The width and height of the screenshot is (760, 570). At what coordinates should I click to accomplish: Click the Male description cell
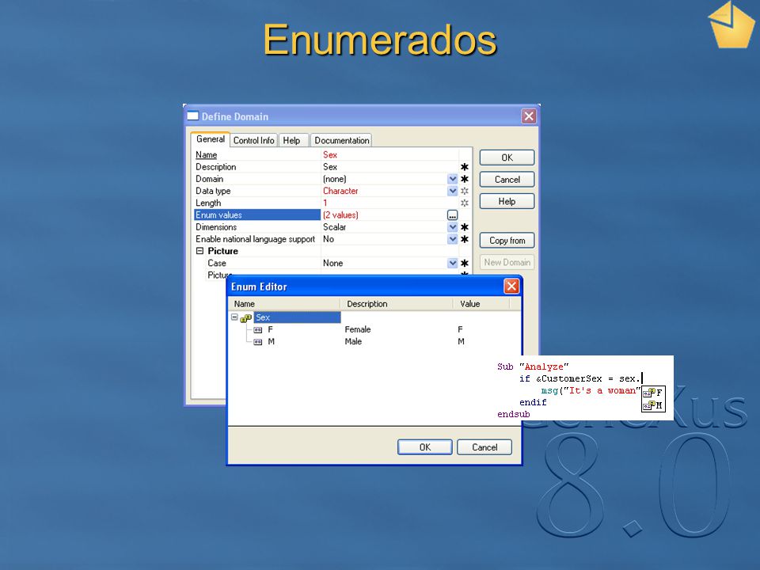[353, 342]
